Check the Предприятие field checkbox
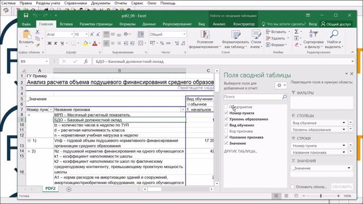 coord(226,107)
